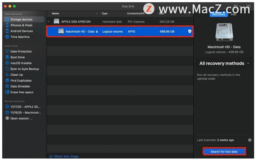This screenshot has width=256, height=161.
Task: Sort by Type column header
Action: (105, 13)
